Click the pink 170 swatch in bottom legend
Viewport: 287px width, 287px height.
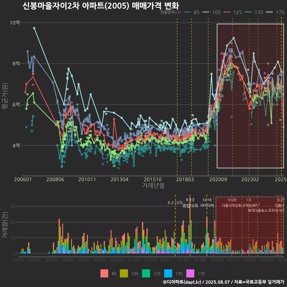tap(190, 274)
